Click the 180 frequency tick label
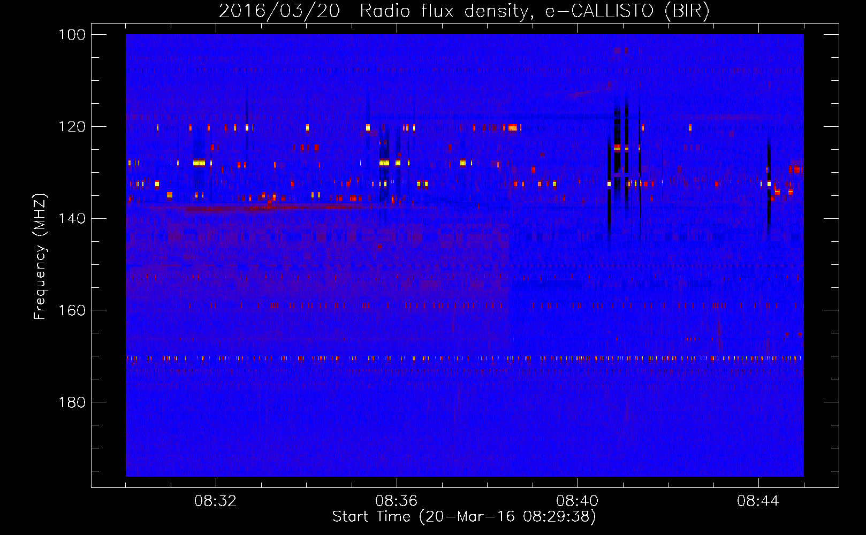866x535 pixels. point(72,402)
